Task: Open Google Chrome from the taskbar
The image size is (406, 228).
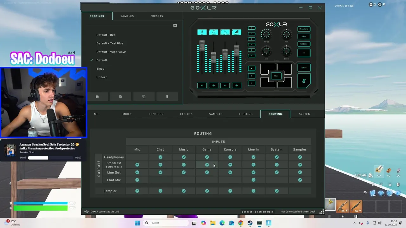Action: 241,223
